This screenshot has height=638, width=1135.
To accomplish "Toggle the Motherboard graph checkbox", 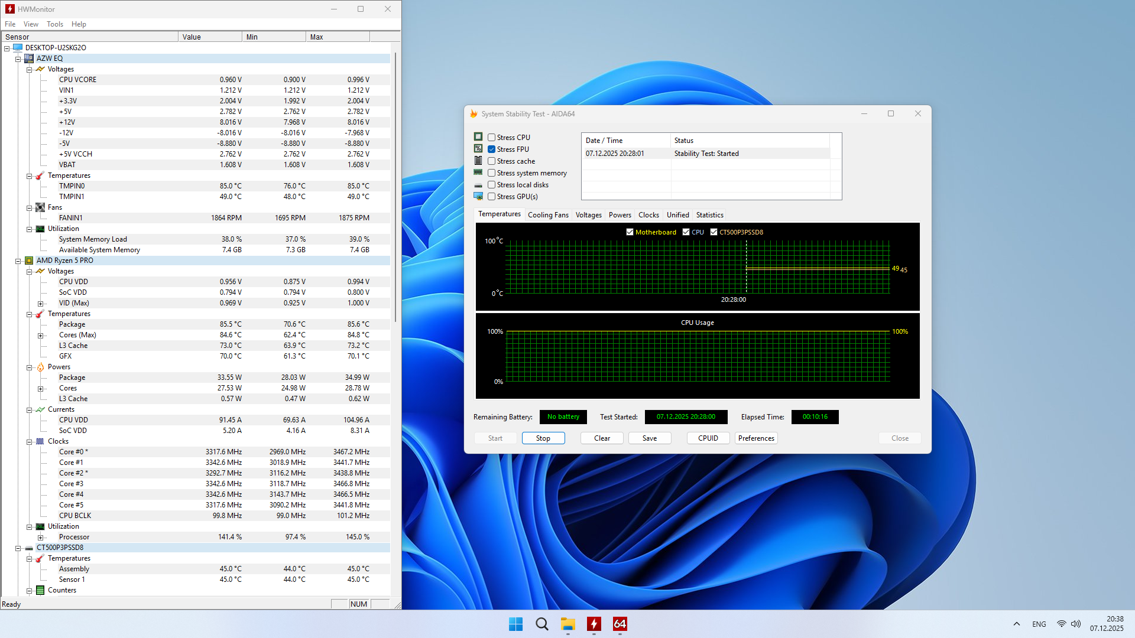I will pyautogui.click(x=630, y=232).
